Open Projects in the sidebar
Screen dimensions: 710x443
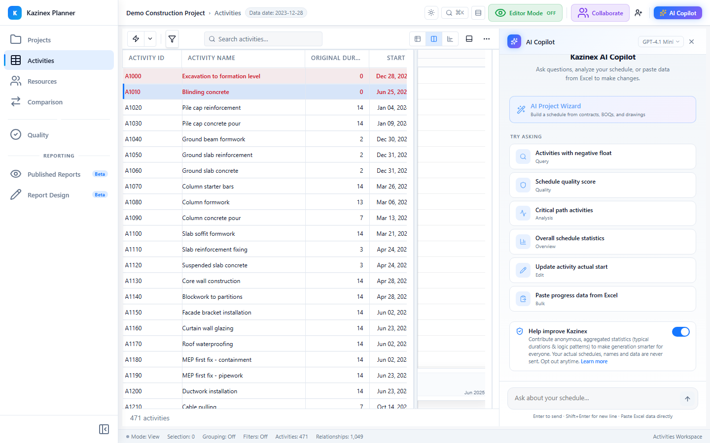[x=59, y=40]
